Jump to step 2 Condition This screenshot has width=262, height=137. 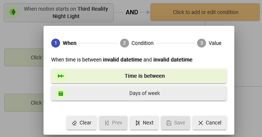[137, 43]
